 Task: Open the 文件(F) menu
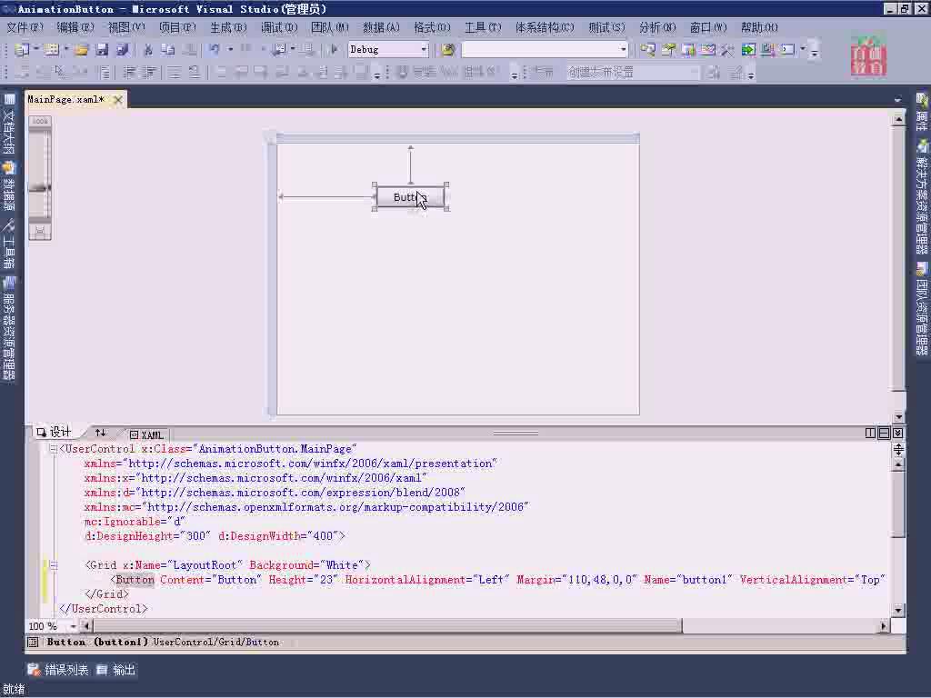click(25, 28)
